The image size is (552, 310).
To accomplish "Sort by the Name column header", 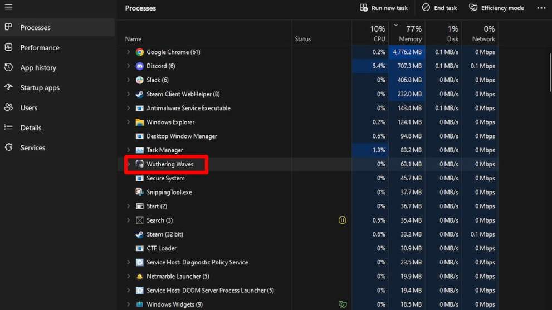I will click(205, 33).
